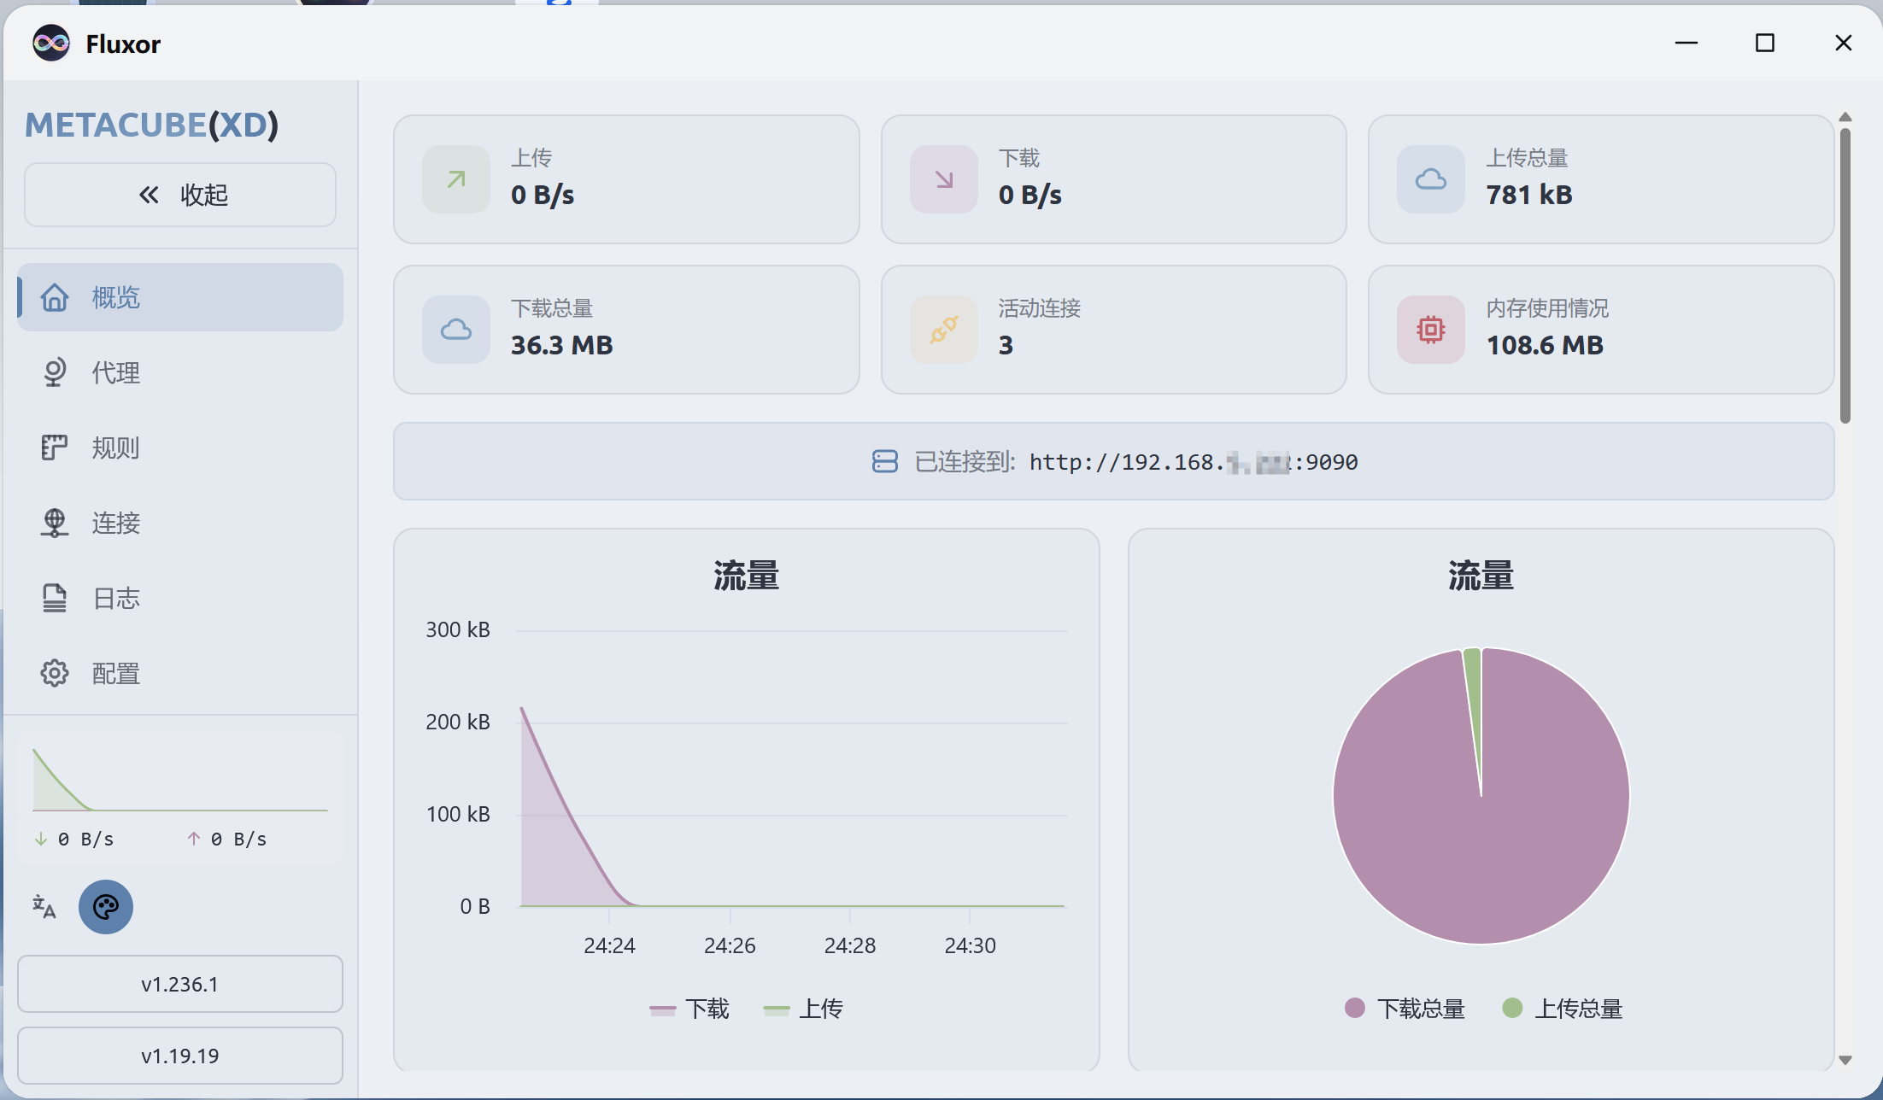Select the 活动连接 active connections card

(x=1112, y=330)
